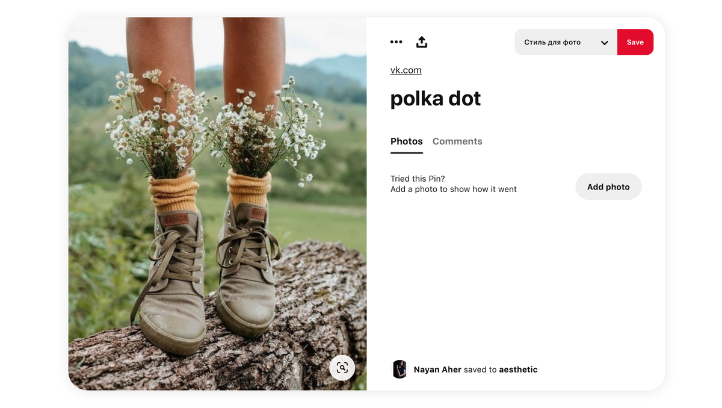Image resolution: width=722 pixels, height=408 pixels.
Task: Click the boots and flowers pin image
Action: click(x=217, y=204)
